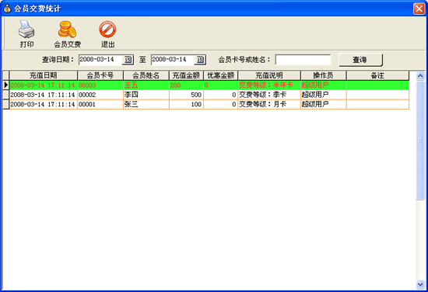Viewport: 428px width, 292px height.
Task: Click 会员姓名 column header
Action: point(146,75)
